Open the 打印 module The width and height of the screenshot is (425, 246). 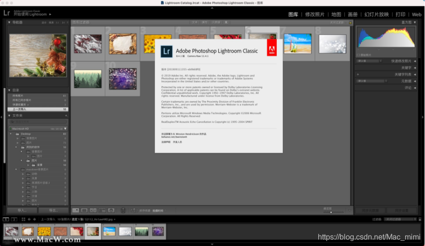400,15
